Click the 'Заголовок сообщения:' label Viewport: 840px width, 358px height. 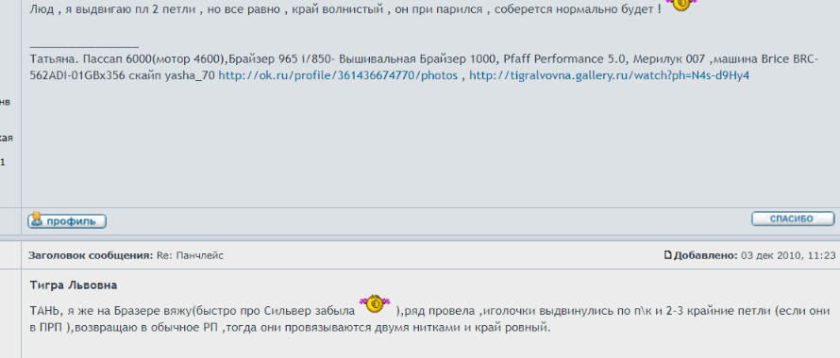point(92,256)
